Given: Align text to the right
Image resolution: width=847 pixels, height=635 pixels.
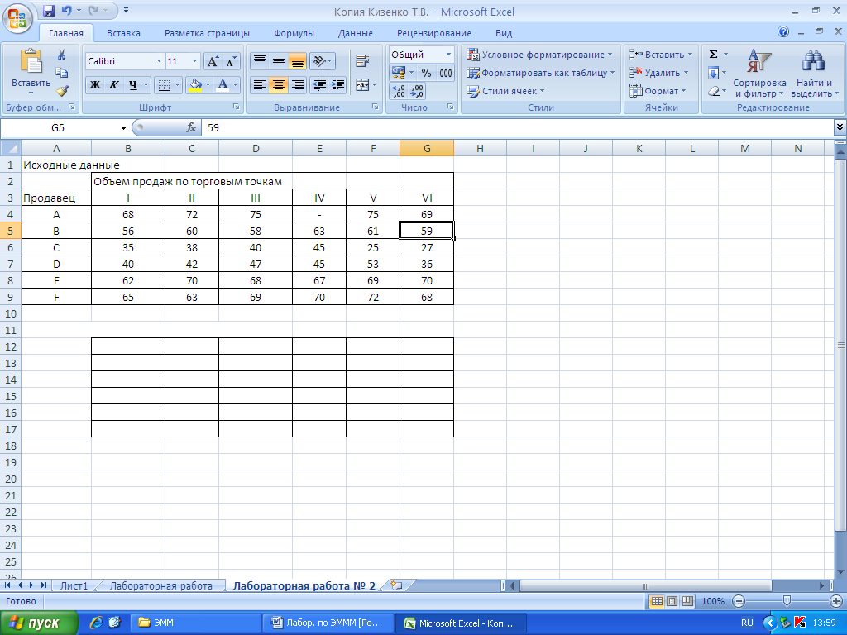Looking at the screenshot, I should (297, 85).
